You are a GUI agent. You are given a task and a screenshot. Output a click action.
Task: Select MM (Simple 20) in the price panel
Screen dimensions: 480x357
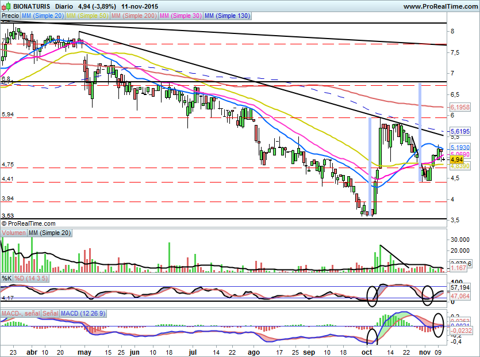(43, 16)
